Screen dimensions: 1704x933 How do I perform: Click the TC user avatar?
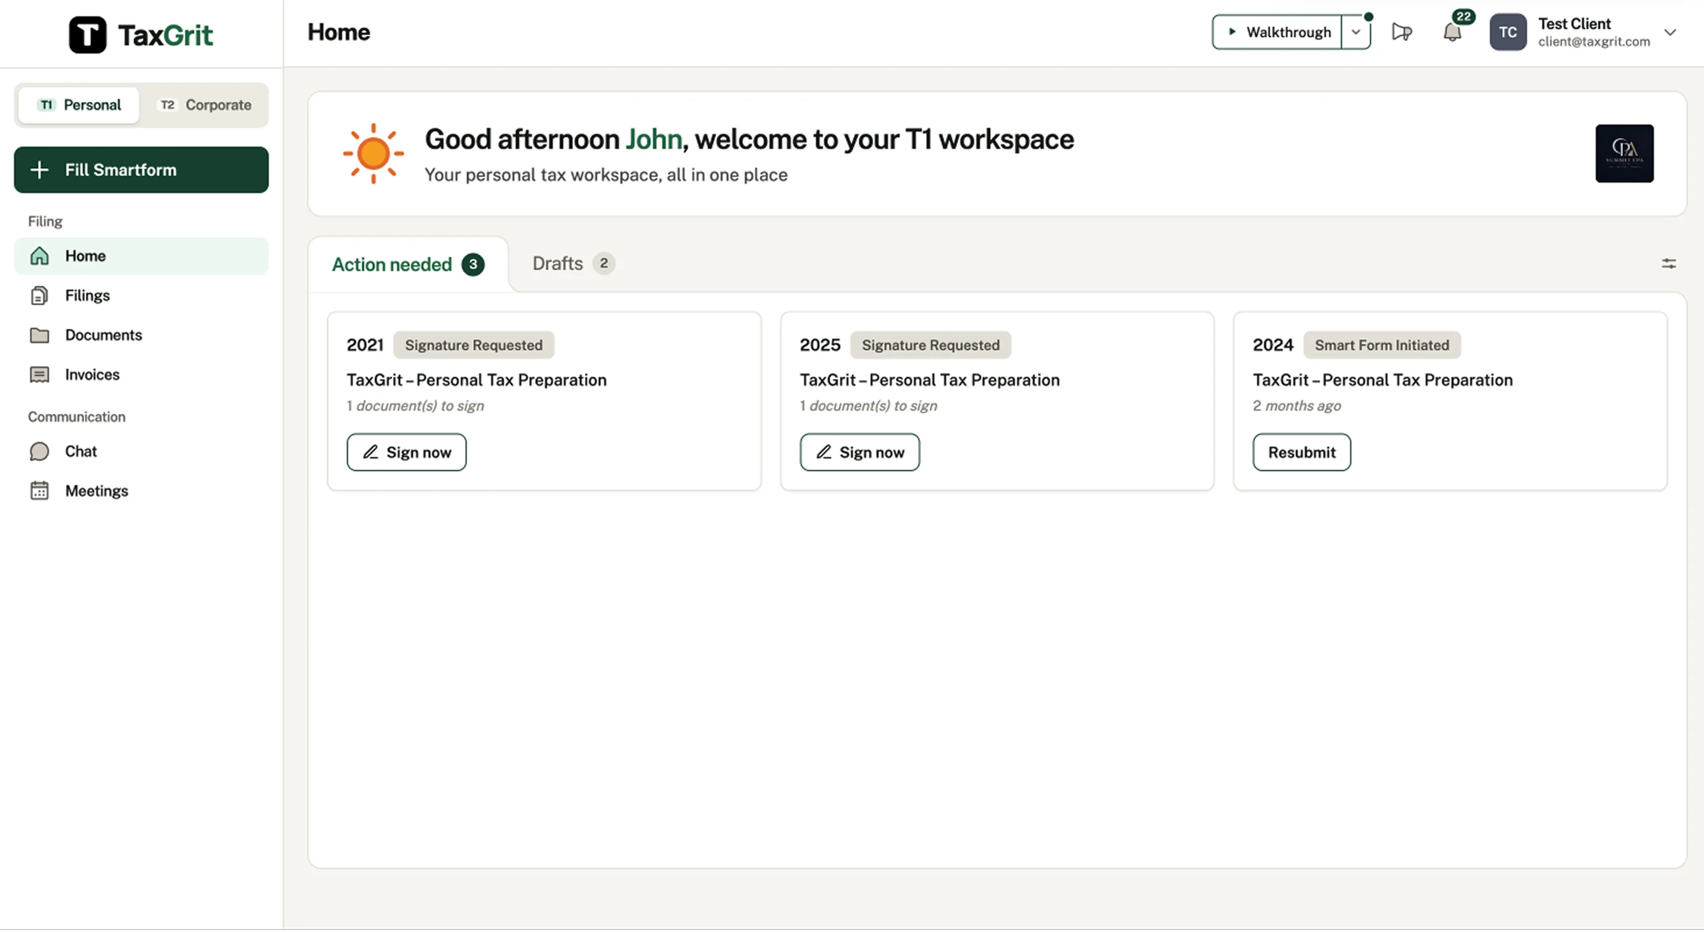pos(1507,32)
